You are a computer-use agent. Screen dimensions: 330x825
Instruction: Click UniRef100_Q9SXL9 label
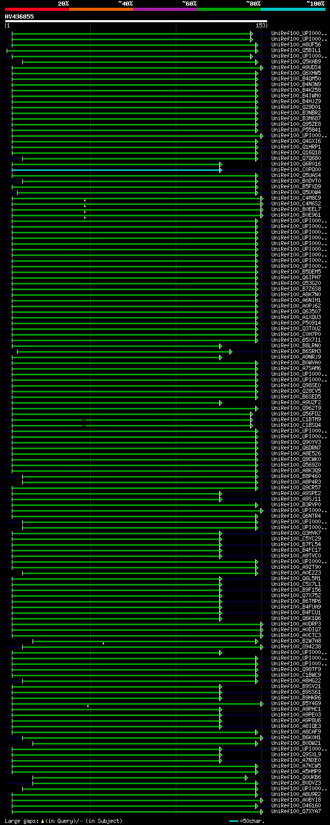pos(296,755)
